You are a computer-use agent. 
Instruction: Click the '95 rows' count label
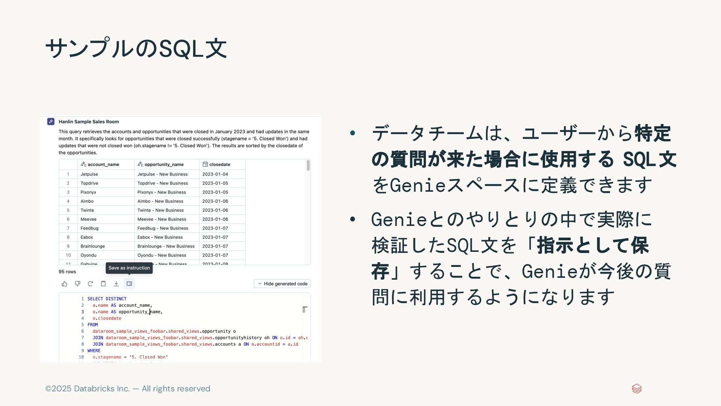coord(67,272)
